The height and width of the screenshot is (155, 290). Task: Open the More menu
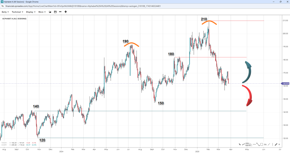tap(42, 12)
